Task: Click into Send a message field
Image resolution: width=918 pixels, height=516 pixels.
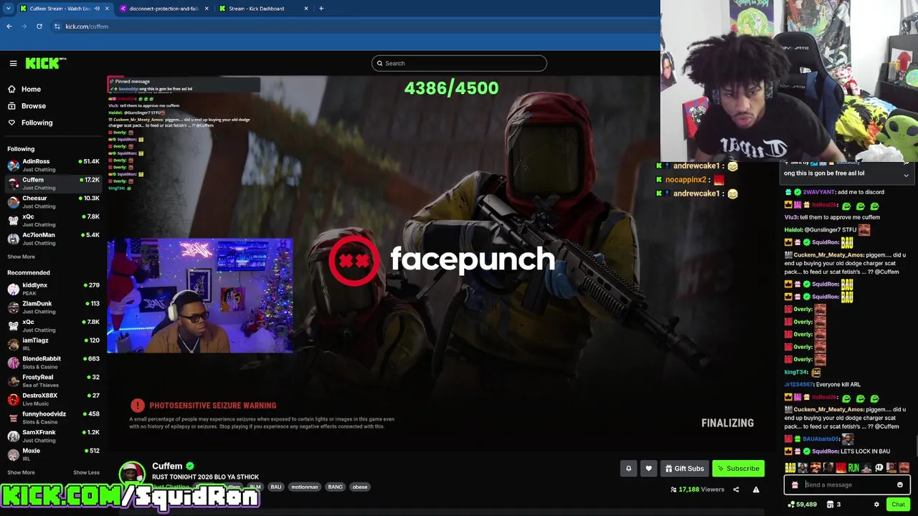Action: [x=846, y=484]
